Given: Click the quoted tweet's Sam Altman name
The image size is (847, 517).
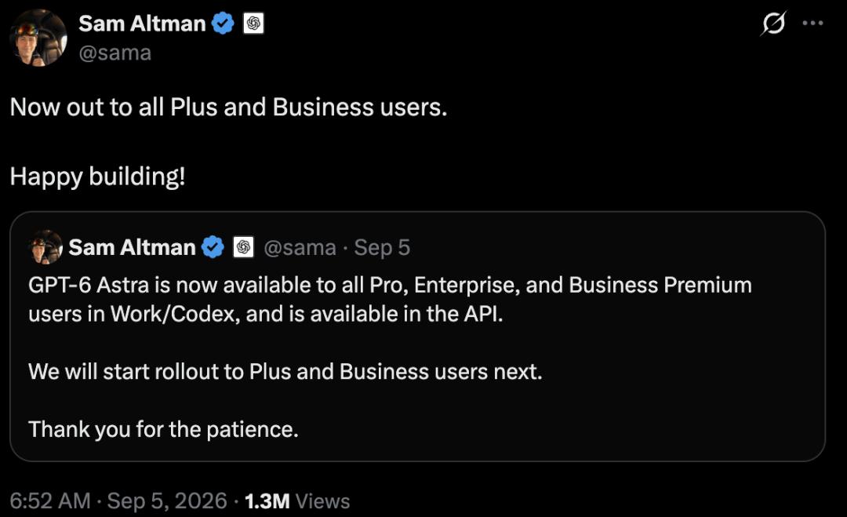Looking at the screenshot, I should (x=132, y=247).
